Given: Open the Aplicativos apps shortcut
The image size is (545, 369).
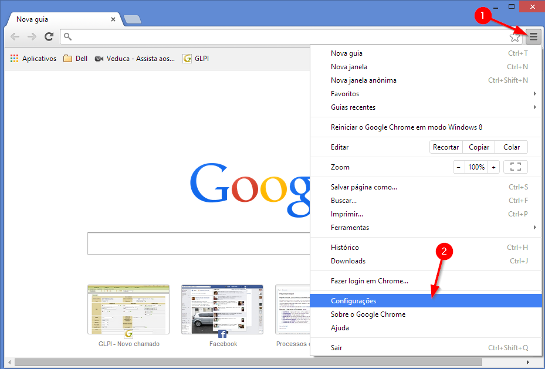Looking at the screenshot, I should pyautogui.click(x=33, y=59).
